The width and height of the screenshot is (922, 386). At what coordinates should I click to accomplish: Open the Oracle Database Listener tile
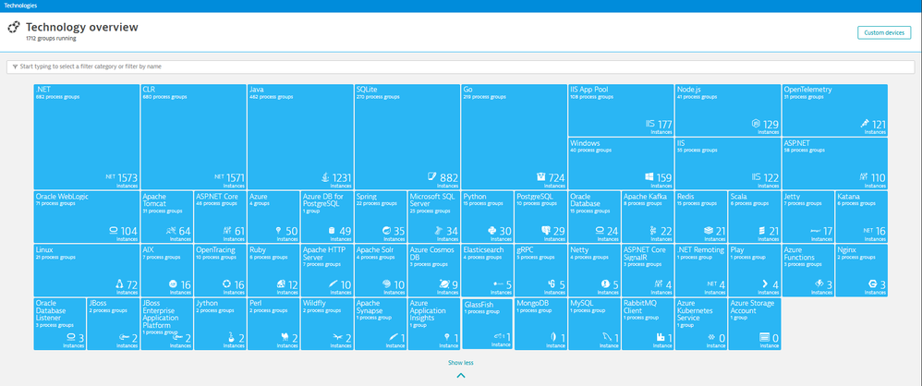click(x=60, y=324)
